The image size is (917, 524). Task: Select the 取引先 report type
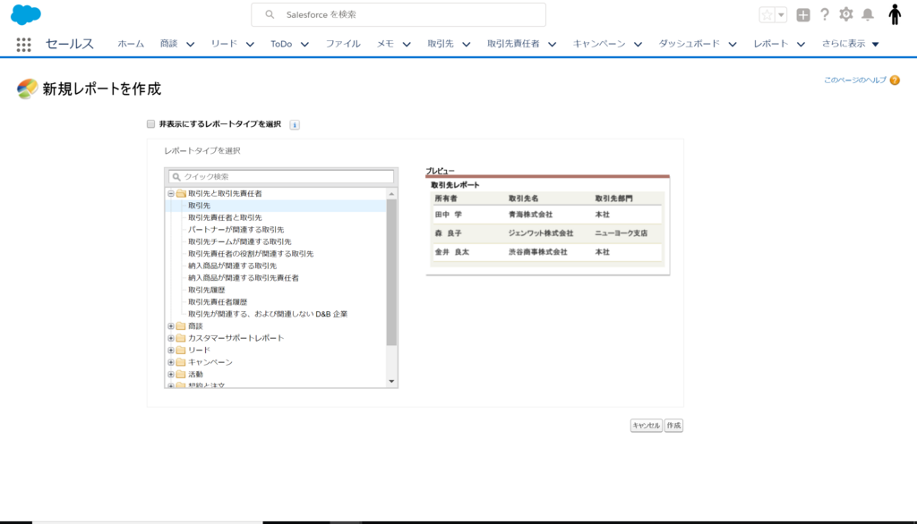coord(199,206)
